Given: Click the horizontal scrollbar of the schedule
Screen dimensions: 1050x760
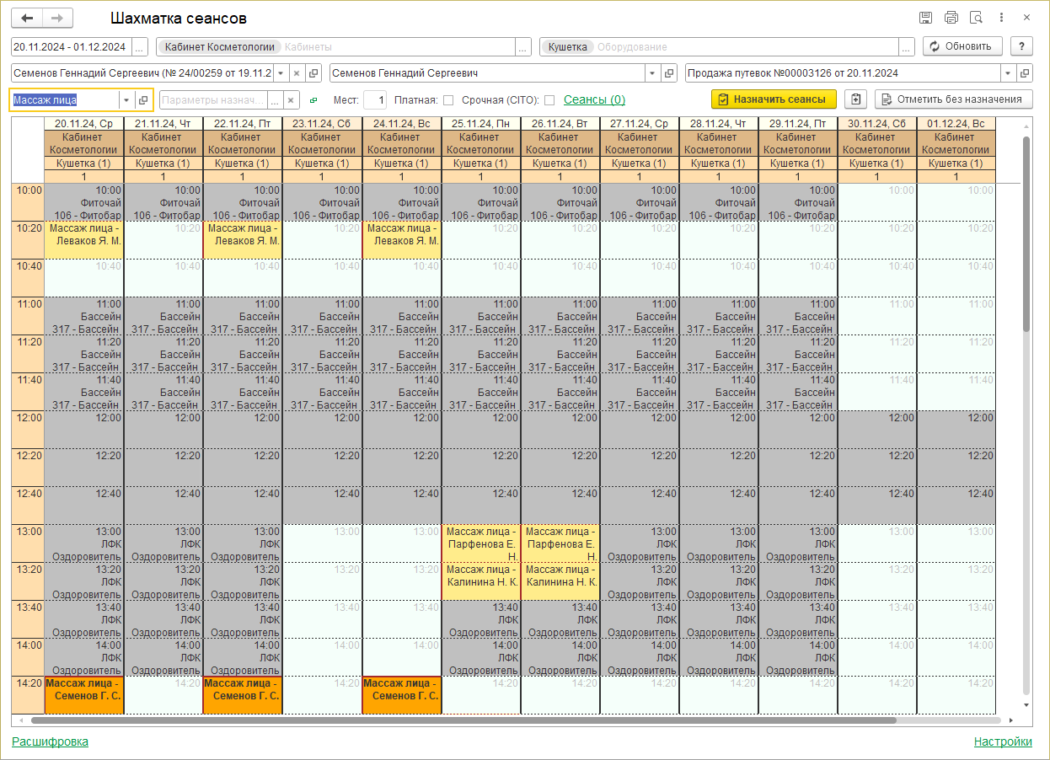Looking at the screenshot, I should (463, 721).
